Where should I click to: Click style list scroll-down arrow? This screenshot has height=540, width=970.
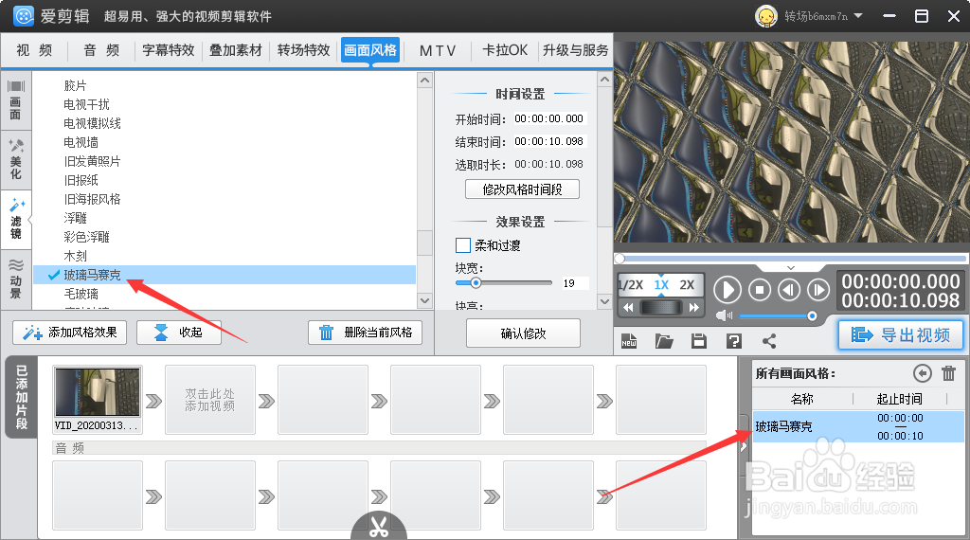pos(424,300)
